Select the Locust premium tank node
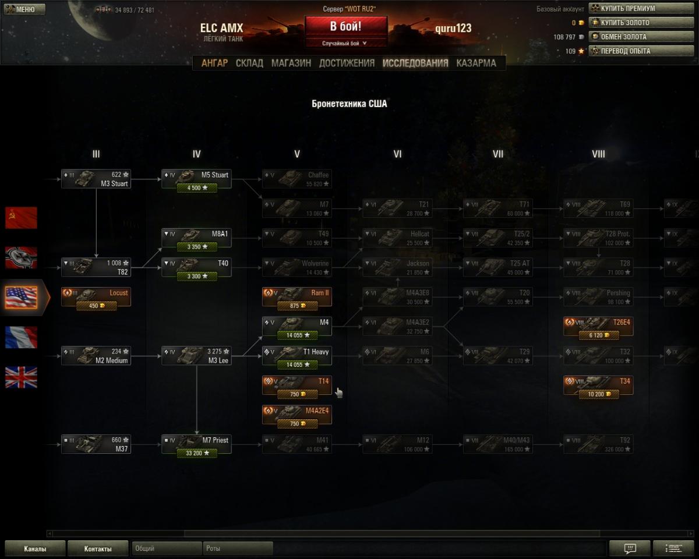 click(x=96, y=297)
